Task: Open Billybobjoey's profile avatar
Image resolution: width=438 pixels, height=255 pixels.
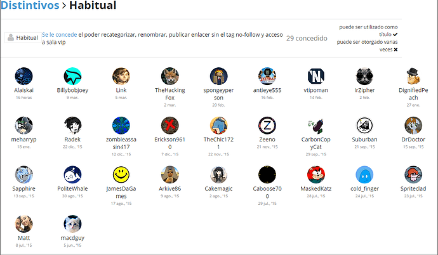Action: 72,76
